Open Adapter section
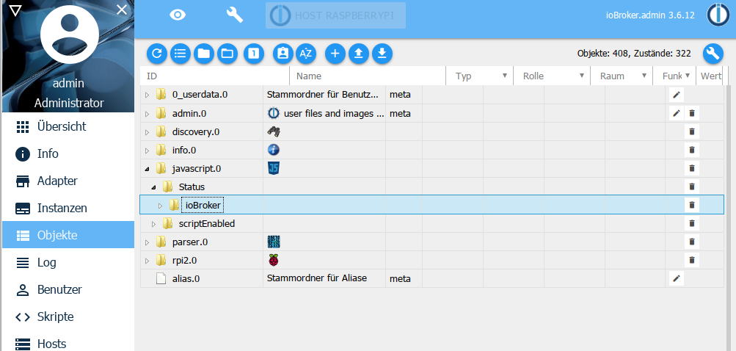The image size is (736, 351). pyautogui.click(x=68, y=181)
